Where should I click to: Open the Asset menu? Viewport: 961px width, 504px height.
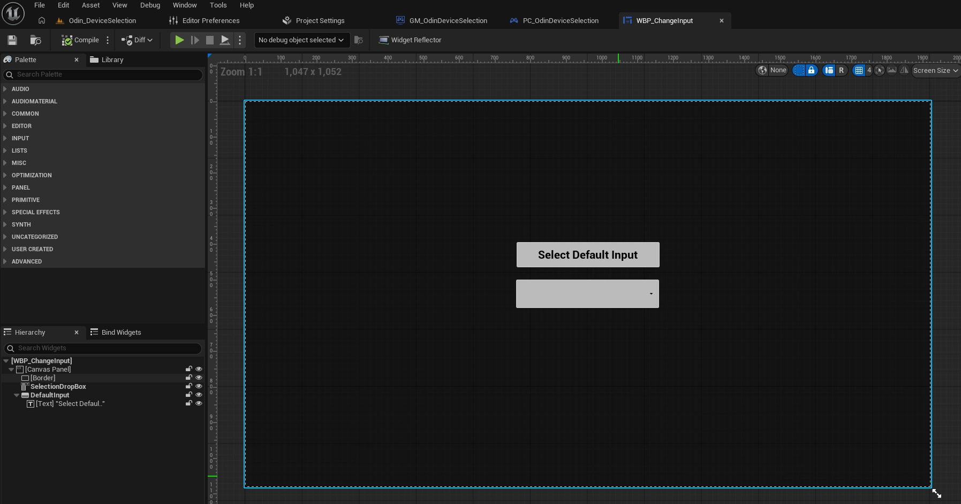click(90, 5)
